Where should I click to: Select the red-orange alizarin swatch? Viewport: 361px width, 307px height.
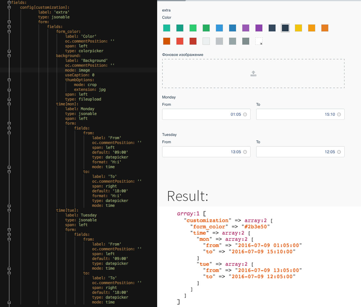(x=180, y=41)
